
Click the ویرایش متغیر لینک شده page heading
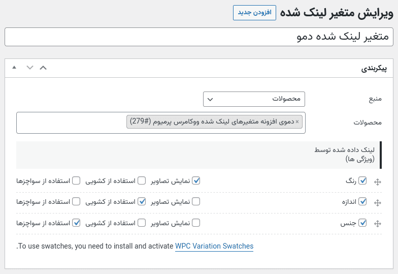click(337, 13)
